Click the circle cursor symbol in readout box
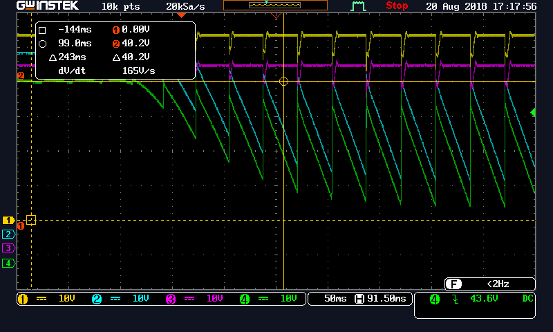Viewport: 553px width, 332px height. (42, 44)
